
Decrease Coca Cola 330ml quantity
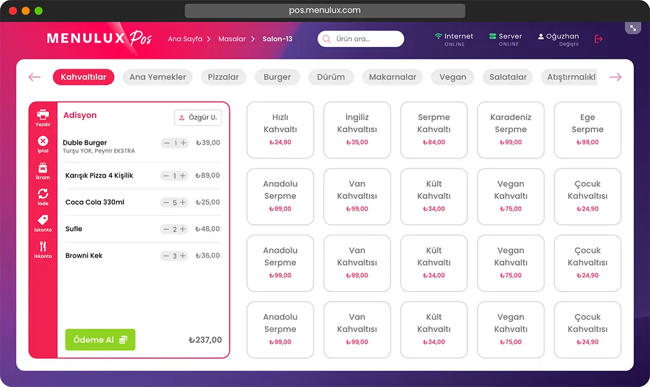166,203
